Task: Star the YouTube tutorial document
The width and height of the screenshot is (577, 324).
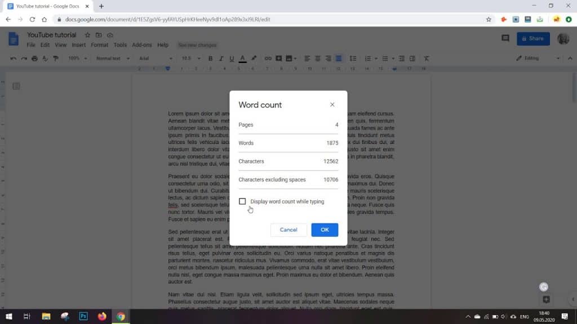Action: tap(87, 35)
